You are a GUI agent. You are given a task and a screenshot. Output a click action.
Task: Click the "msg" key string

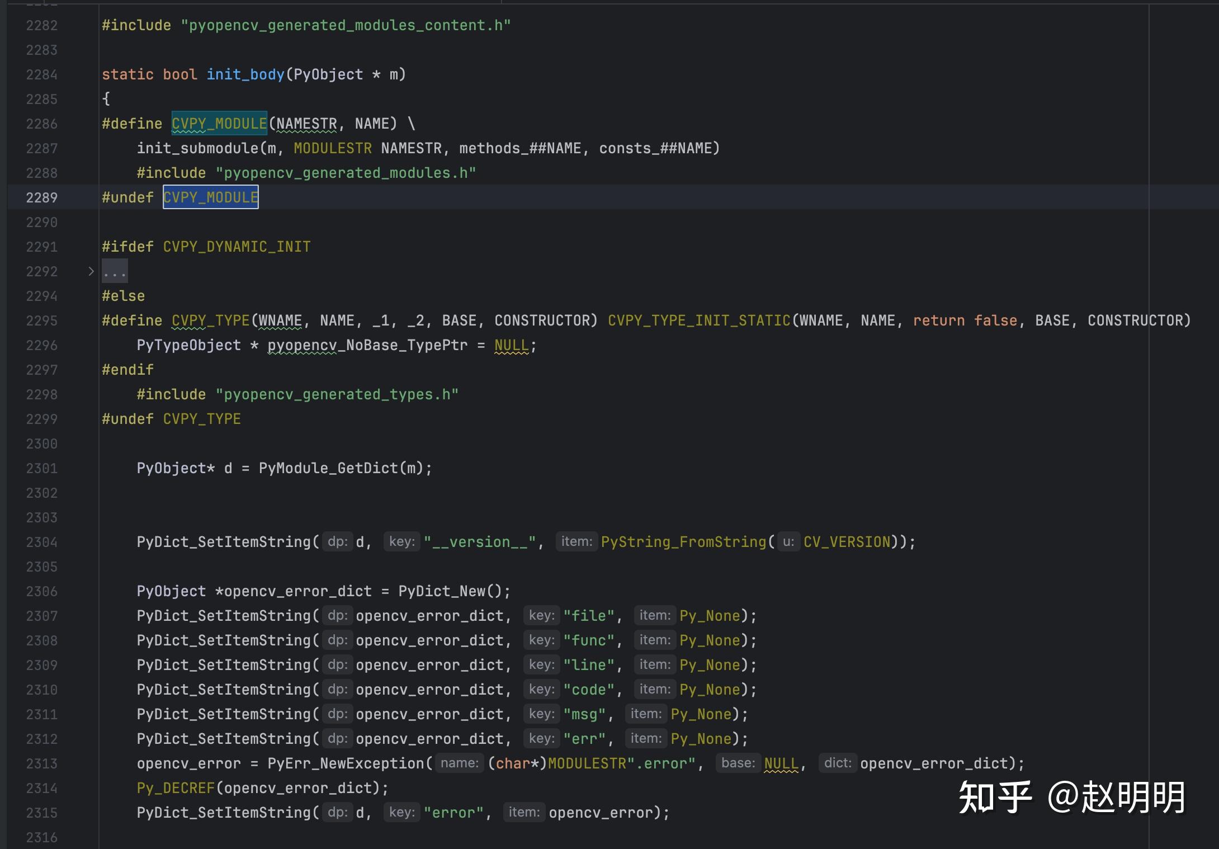tap(585, 714)
